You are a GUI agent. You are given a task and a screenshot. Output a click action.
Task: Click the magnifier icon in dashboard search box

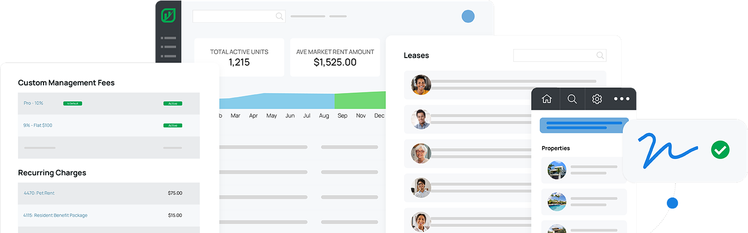point(279,16)
